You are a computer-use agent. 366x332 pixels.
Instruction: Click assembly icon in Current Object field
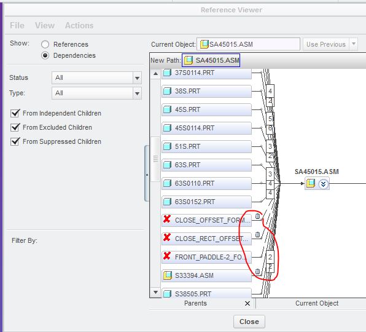[x=204, y=44]
